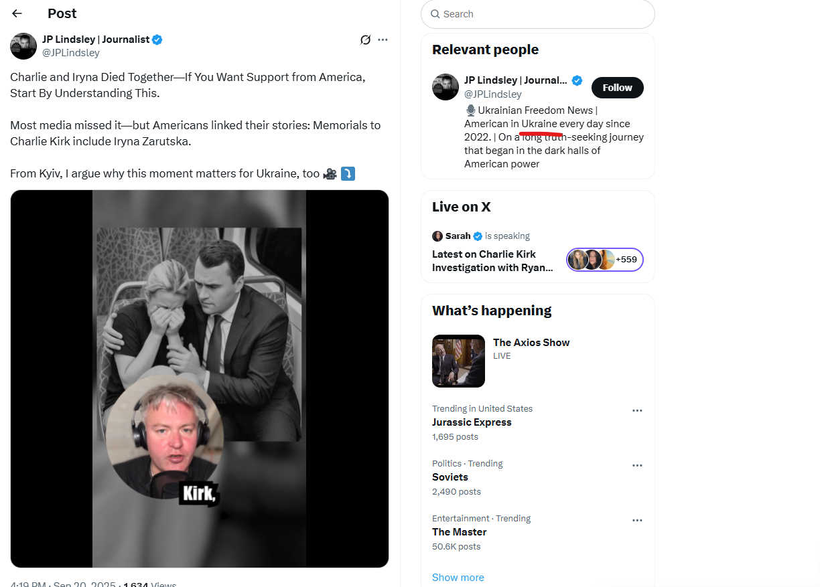Click JP Lindsley's avatar in Relevant people
This screenshot has width=820, height=587.
tap(446, 87)
